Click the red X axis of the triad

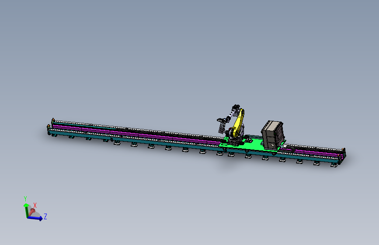(x=32, y=212)
